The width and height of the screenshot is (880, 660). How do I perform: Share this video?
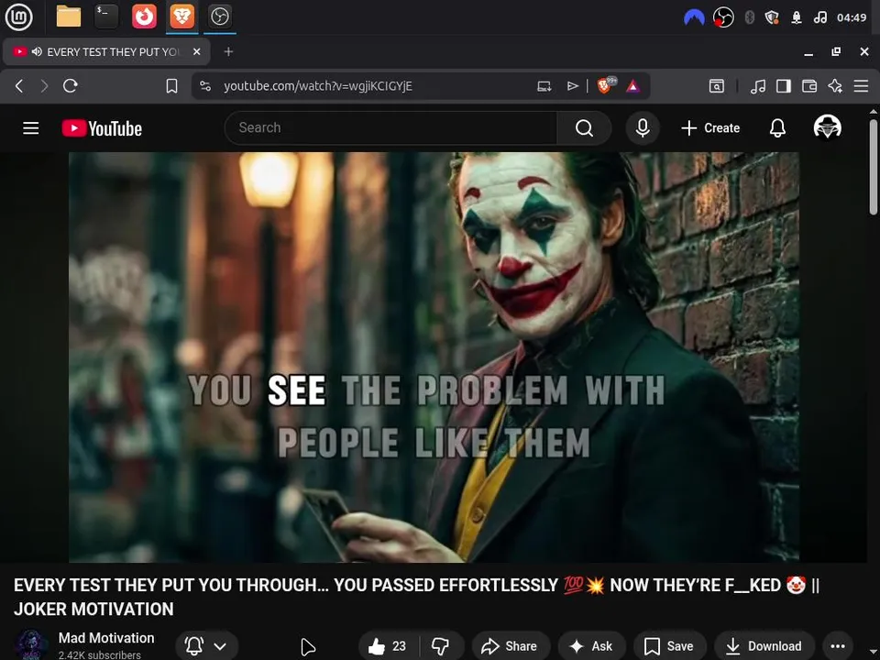[510, 646]
